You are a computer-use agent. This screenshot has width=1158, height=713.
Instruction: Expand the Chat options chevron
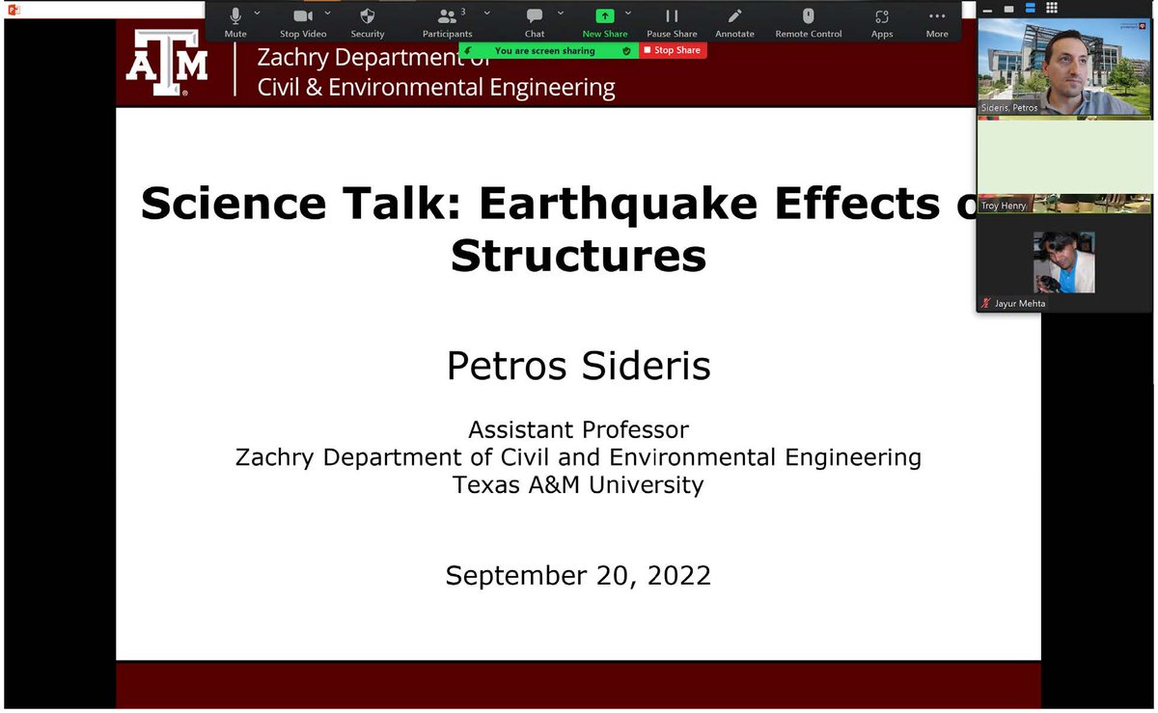tap(560, 14)
